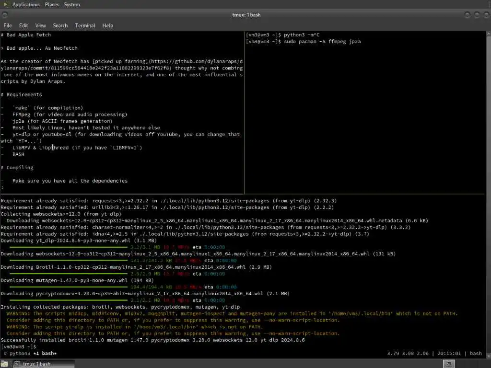
Task: Click 'LibMPV & Libpthread' requirement line
Action: point(77,148)
